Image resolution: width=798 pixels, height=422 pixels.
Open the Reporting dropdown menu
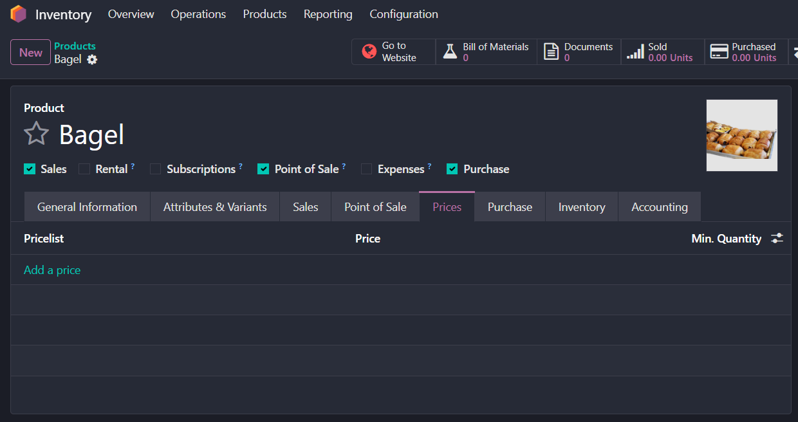(x=328, y=14)
